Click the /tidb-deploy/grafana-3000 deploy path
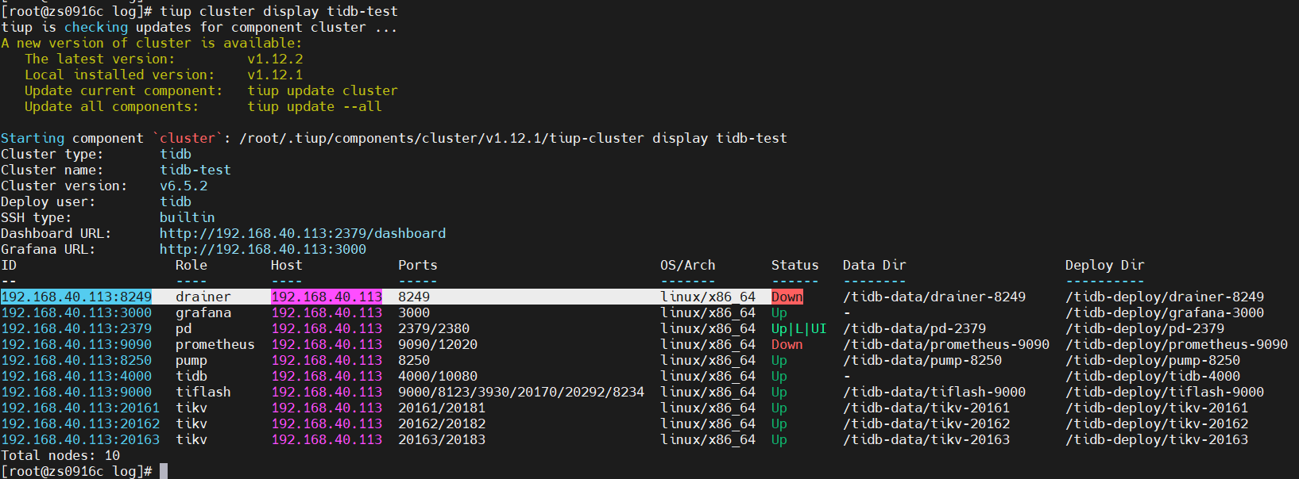The height and width of the screenshot is (479, 1299). (1164, 312)
